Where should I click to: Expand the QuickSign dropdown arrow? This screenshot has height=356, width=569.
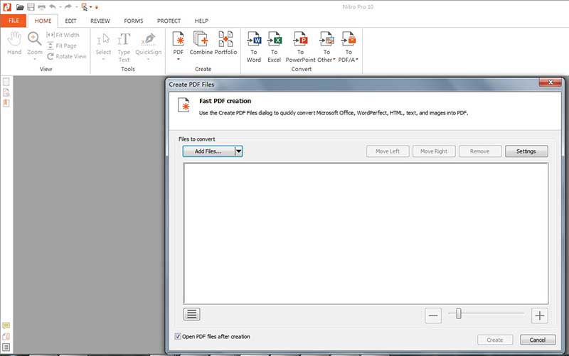click(x=149, y=59)
